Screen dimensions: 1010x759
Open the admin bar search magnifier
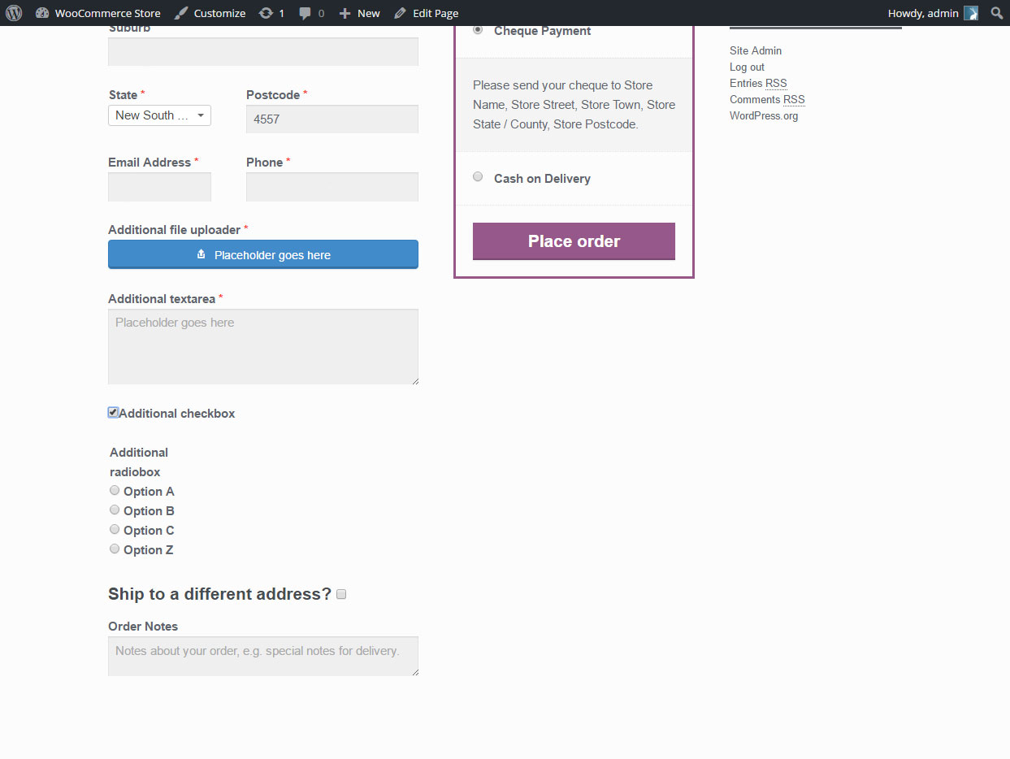point(997,13)
